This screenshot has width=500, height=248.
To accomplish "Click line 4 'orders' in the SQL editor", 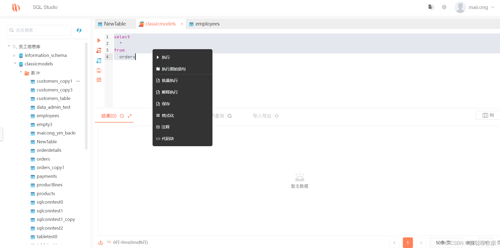I will 127,57.
